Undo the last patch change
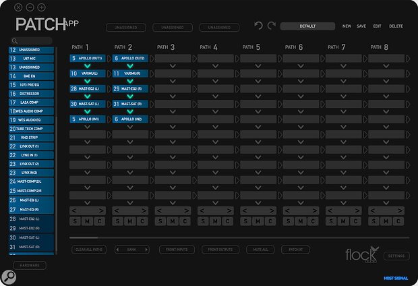 (x=258, y=26)
